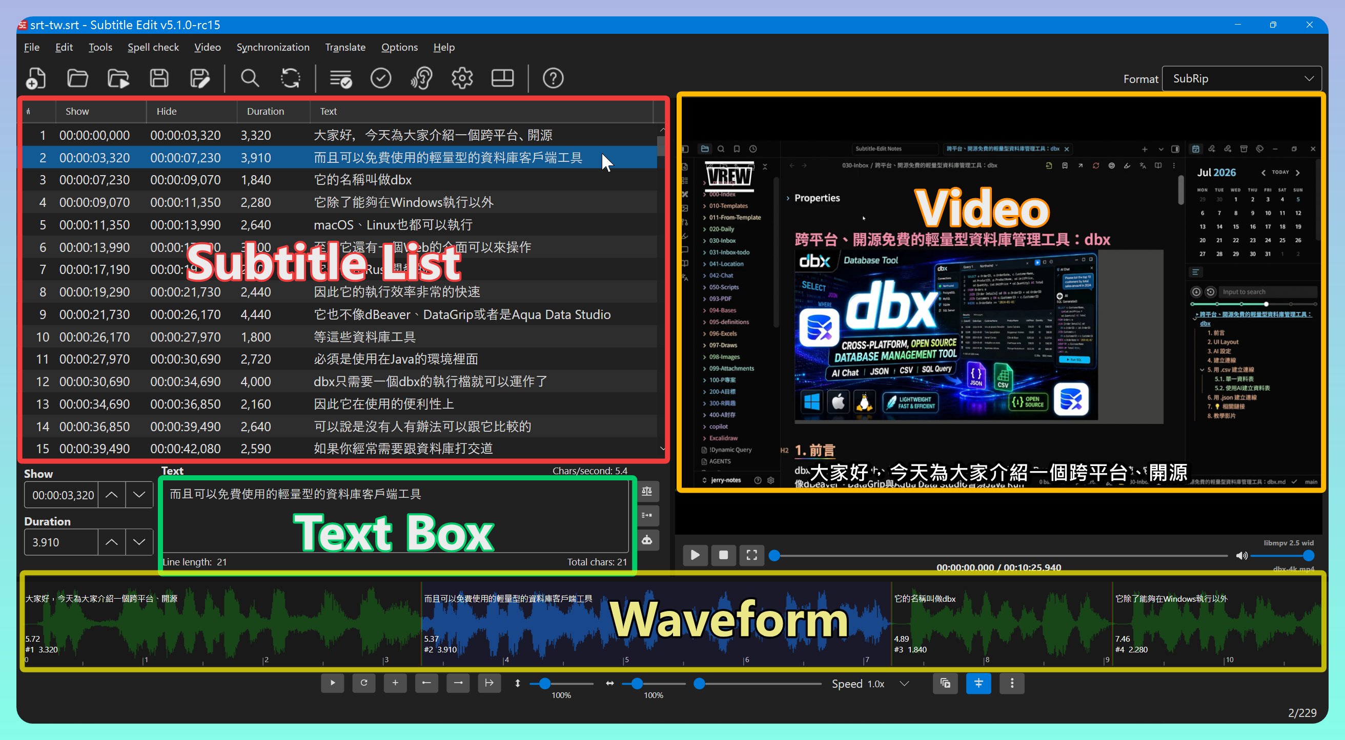Open the Options menu
The width and height of the screenshot is (1345, 740).
click(x=399, y=48)
